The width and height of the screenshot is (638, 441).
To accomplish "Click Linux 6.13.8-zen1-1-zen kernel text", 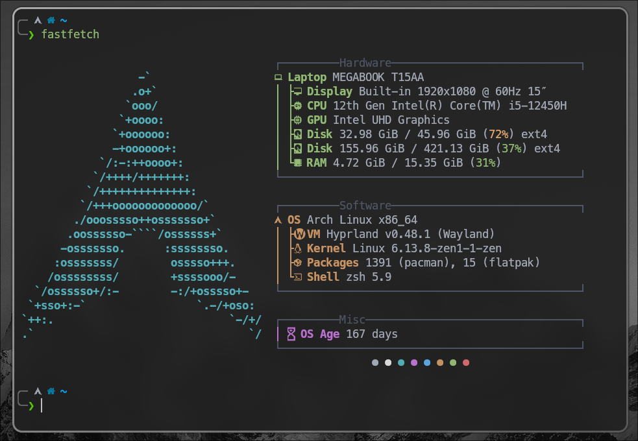I will point(427,248).
